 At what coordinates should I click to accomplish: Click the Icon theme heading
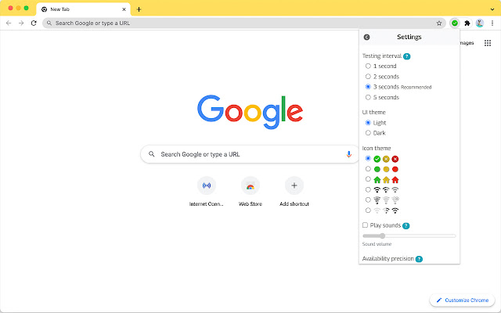tap(377, 148)
